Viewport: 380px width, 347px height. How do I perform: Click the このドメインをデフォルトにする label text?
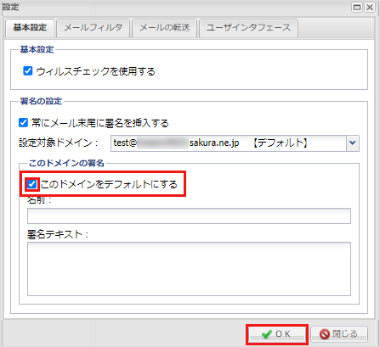109,184
